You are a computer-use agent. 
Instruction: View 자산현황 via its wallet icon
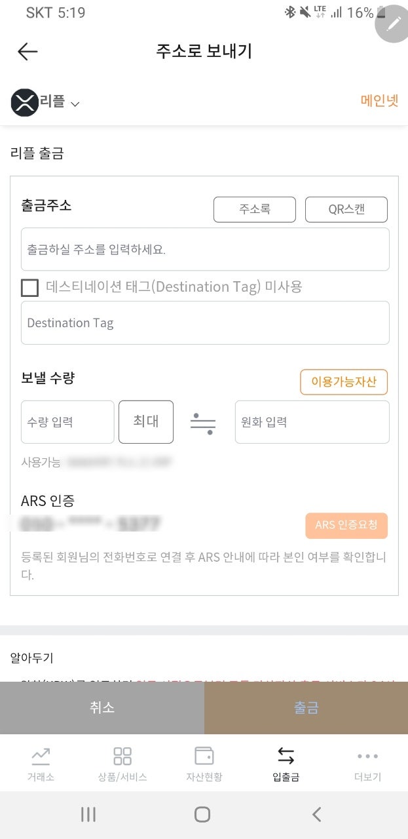click(x=204, y=755)
